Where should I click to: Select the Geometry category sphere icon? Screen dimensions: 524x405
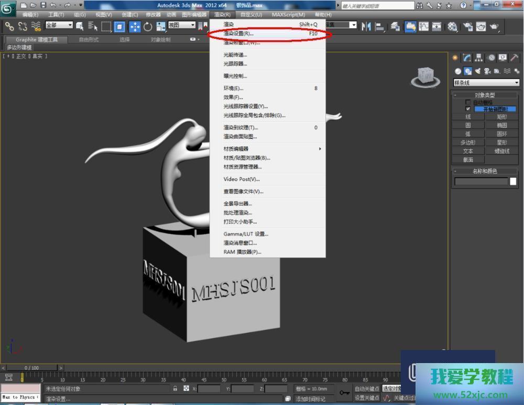click(458, 71)
